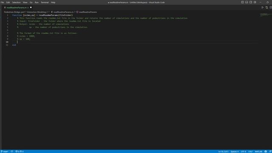The image size is (272, 153).
Task: Open the View menu
Action: (x=25, y=3)
